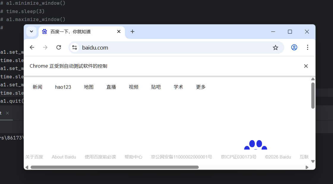Open the 视频 link

click(x=134, y=87)
